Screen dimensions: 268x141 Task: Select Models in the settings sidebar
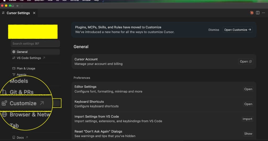click(x=19, y=81)
